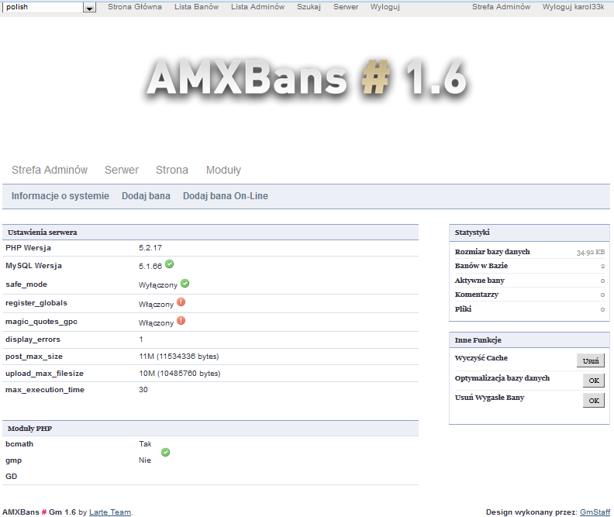Click the register_globals row label

[x=36, y=303]
